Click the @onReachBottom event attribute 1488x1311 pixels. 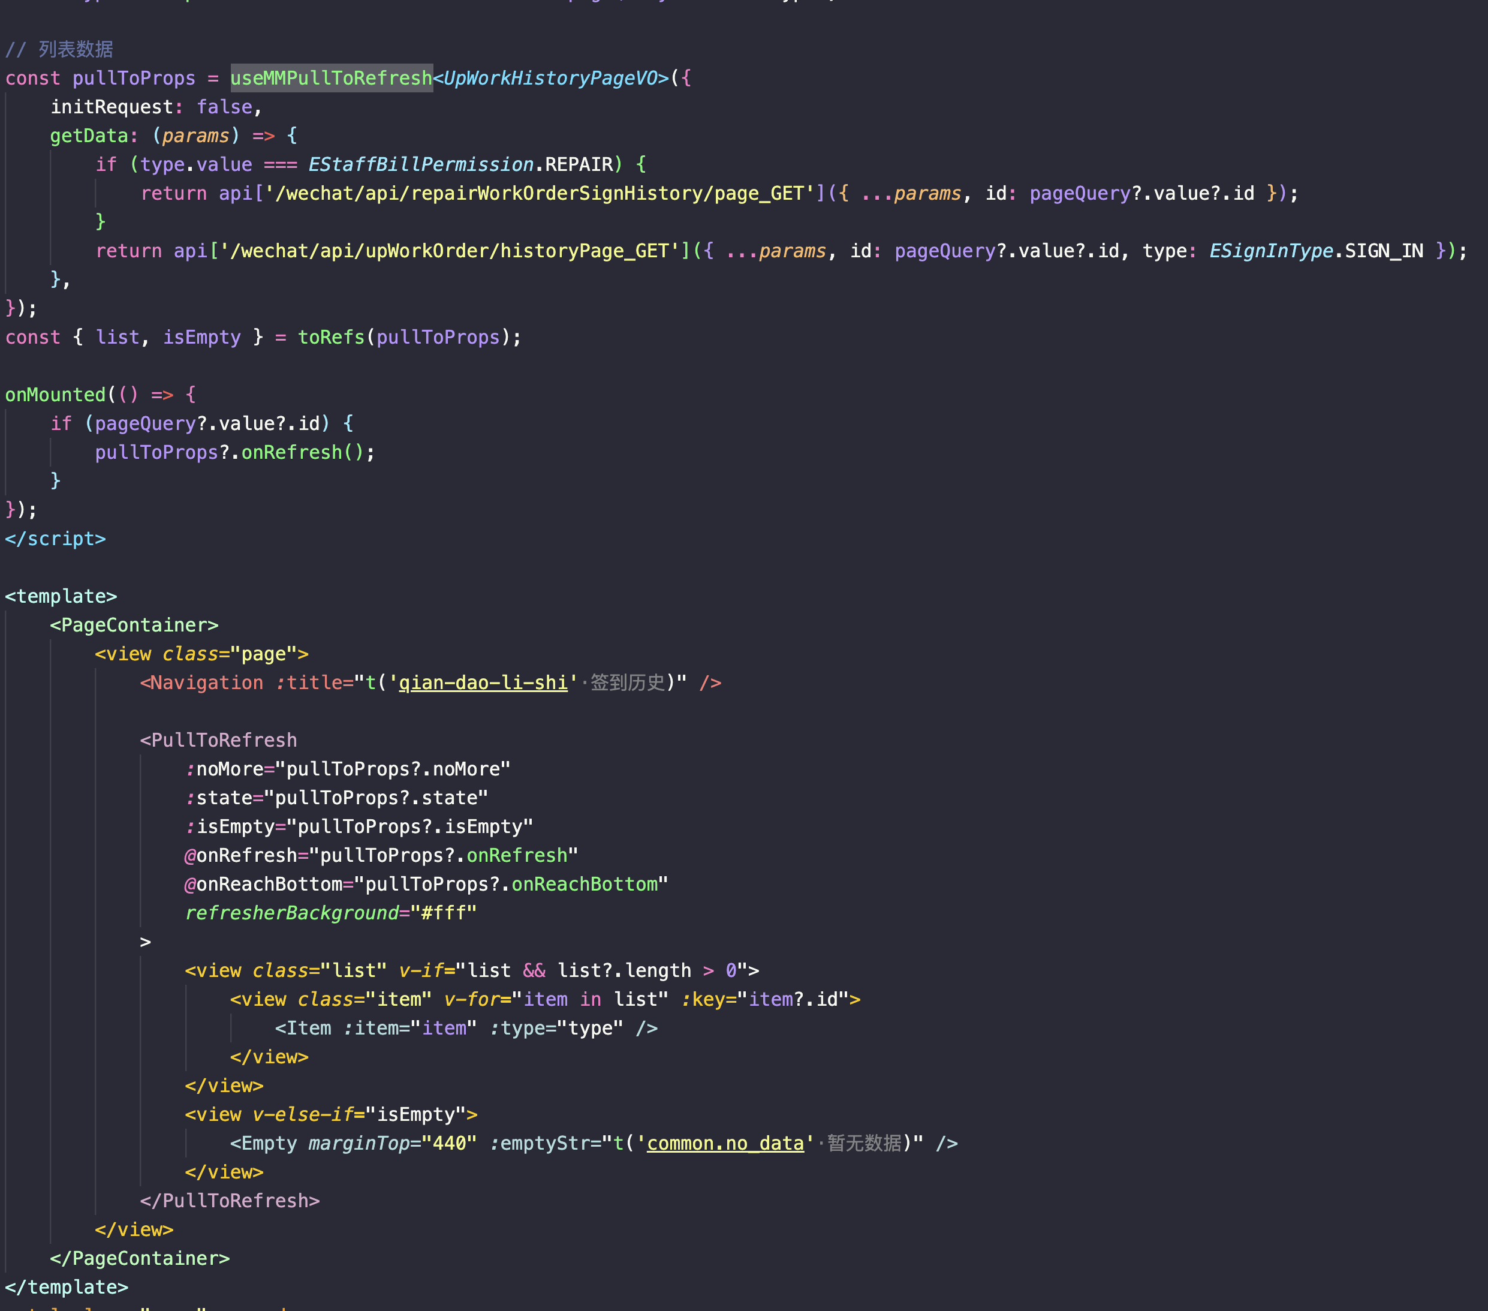(264, 884)
